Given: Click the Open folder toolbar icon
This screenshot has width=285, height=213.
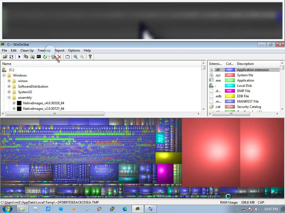Looking at the screenshot, I should click(5, 57).
